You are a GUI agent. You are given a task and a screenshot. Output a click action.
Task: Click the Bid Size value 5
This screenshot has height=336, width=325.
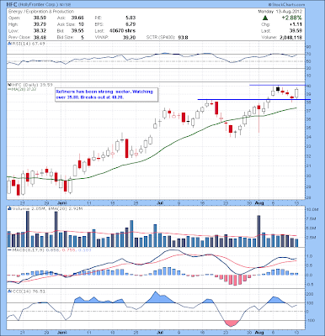(83, 37)
